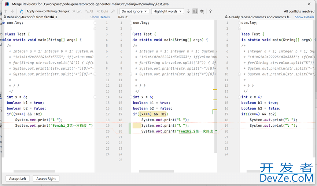Toggle synchronize scrolling button
This screenshot has width=317, height=186.
pos(195,11)
